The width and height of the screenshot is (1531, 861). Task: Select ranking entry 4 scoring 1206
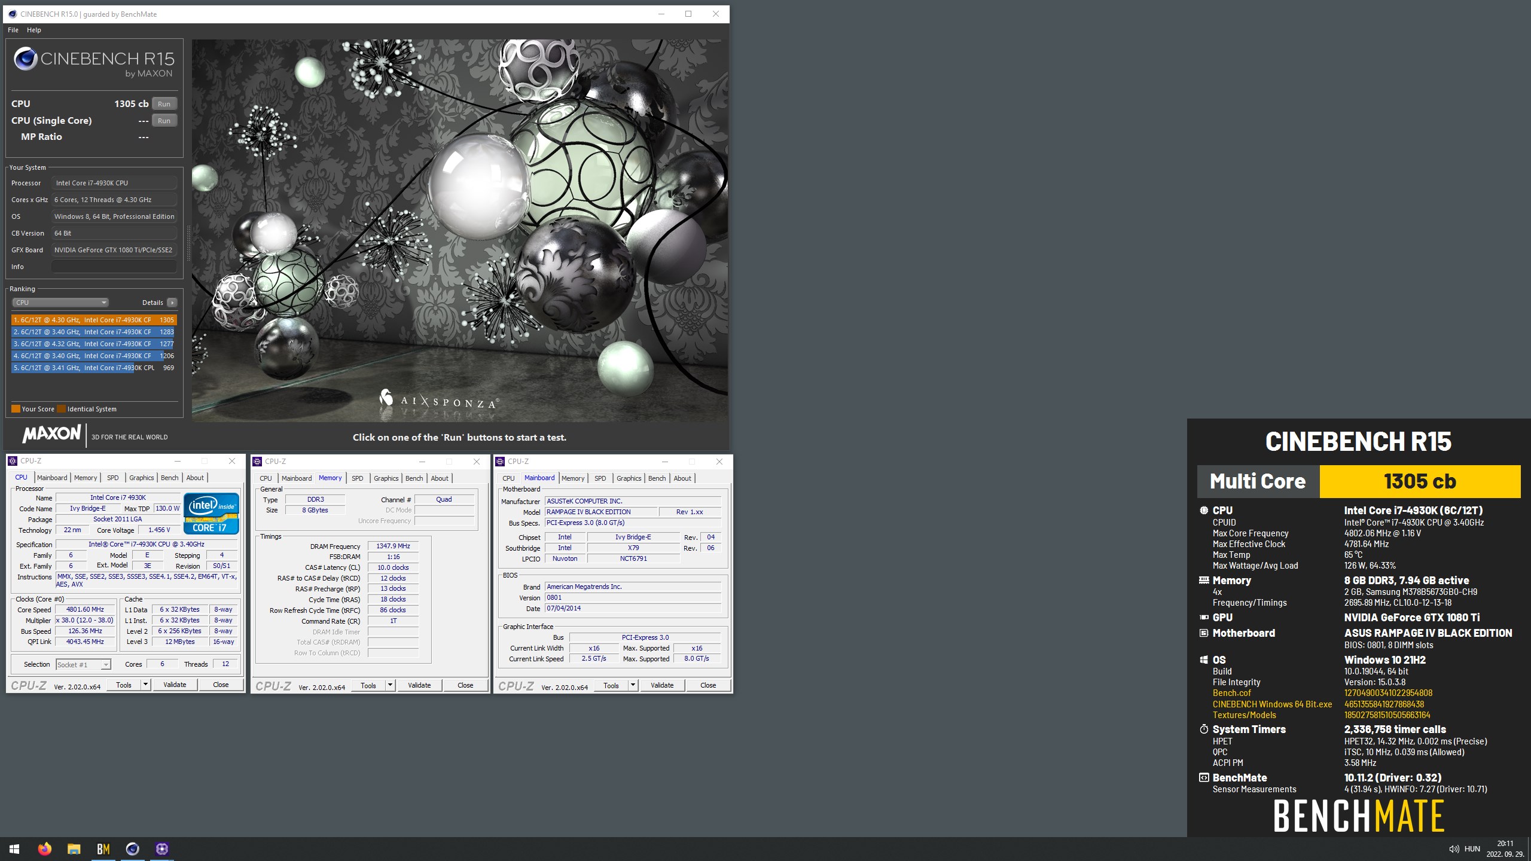94,356
